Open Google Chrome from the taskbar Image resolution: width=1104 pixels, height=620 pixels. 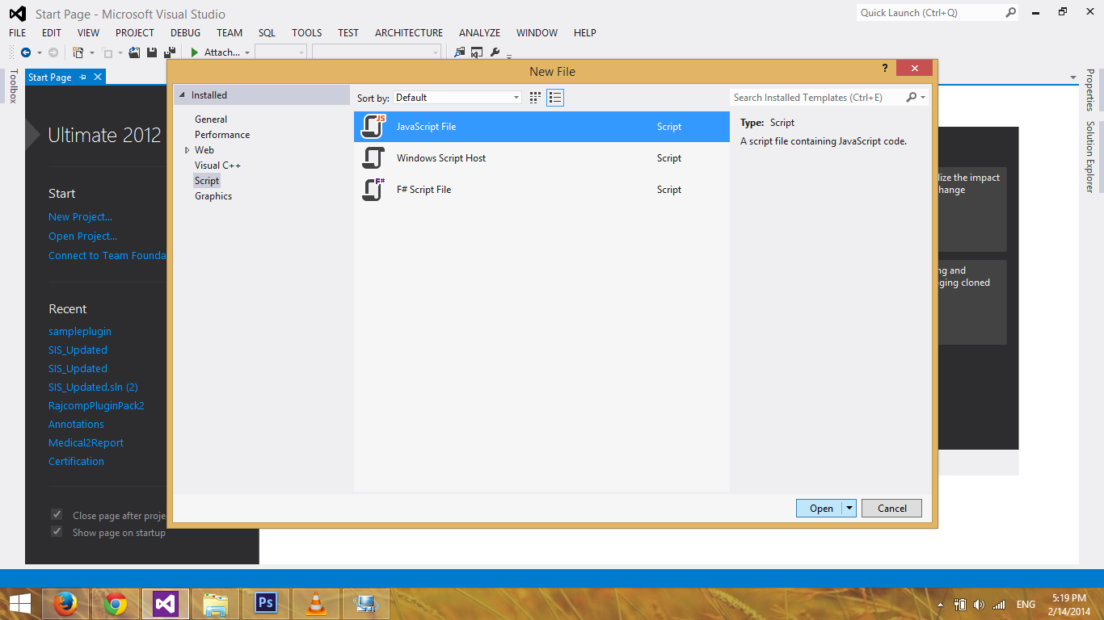(116, 604)
